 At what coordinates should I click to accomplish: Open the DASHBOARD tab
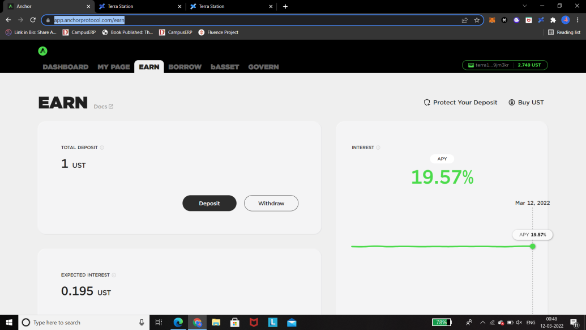(x=66, y=67)
